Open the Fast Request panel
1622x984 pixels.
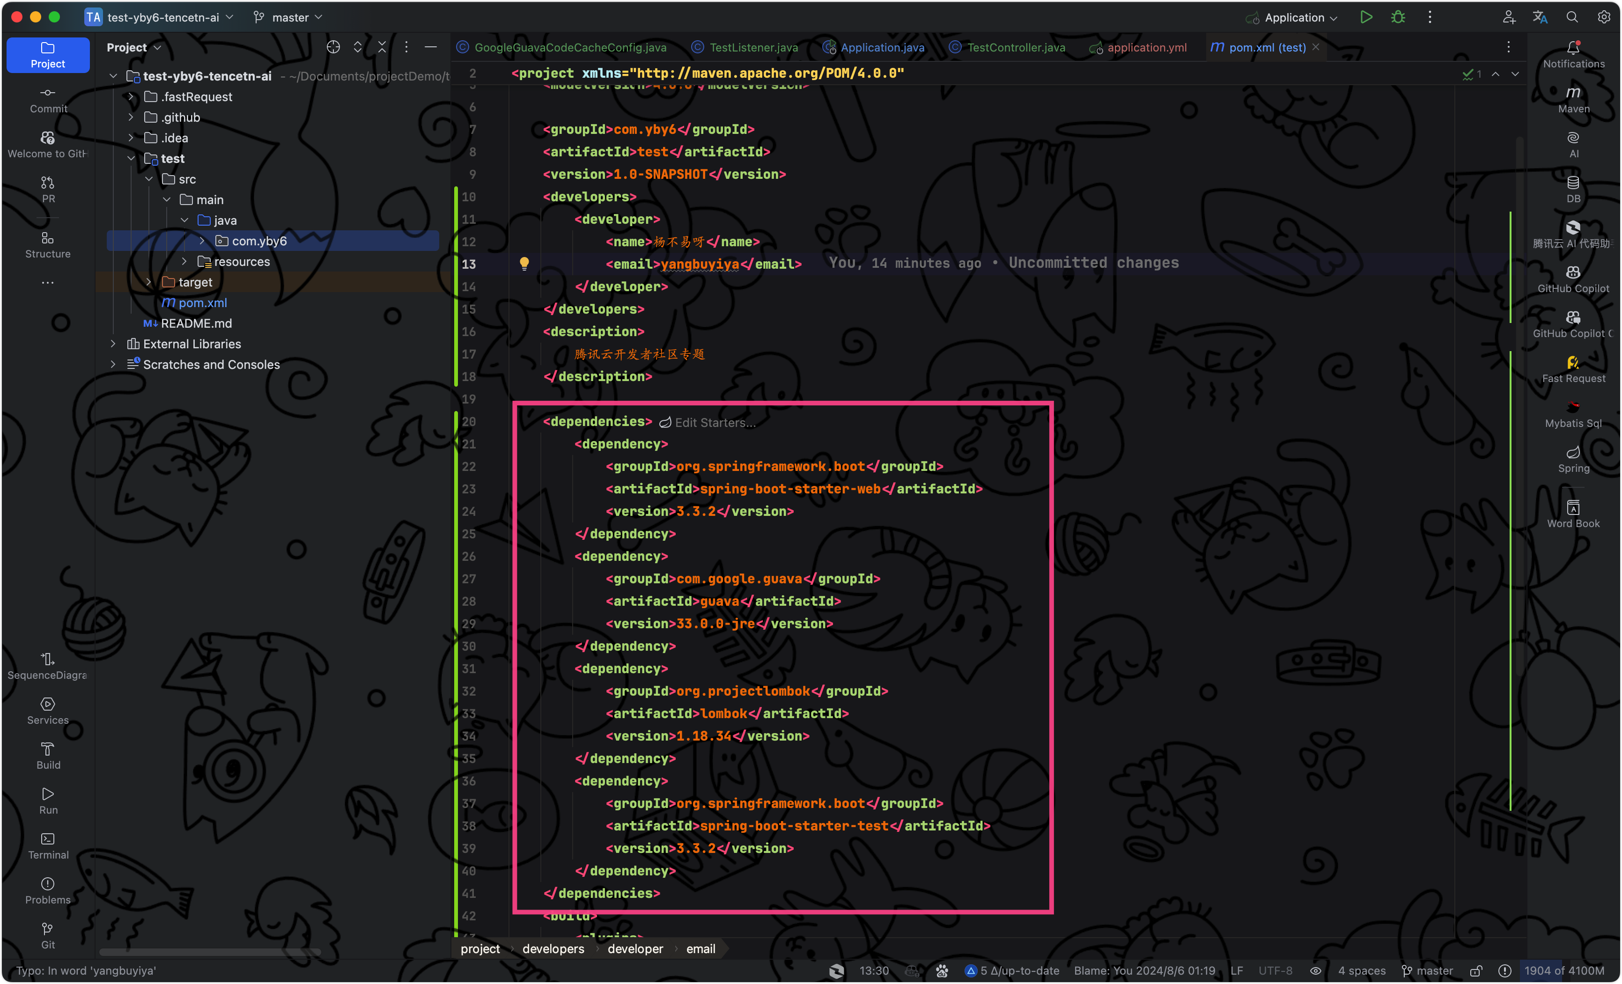1573,370
